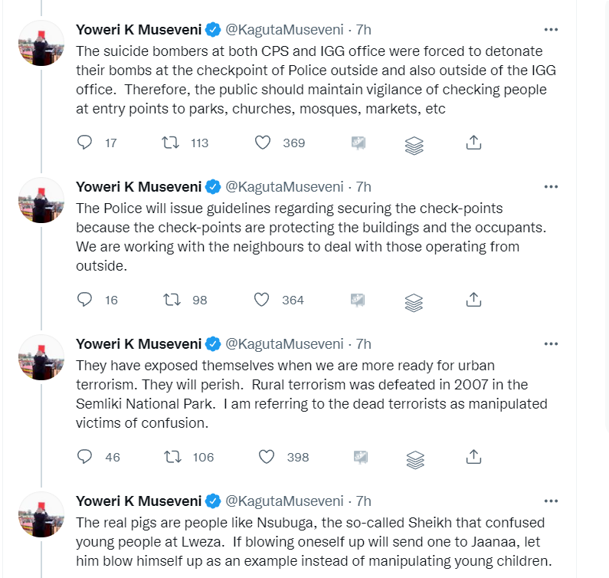This screenshot has height=578, width=609.
Task: Reply to the urban terrorism tweet
Action: point(86,457)
